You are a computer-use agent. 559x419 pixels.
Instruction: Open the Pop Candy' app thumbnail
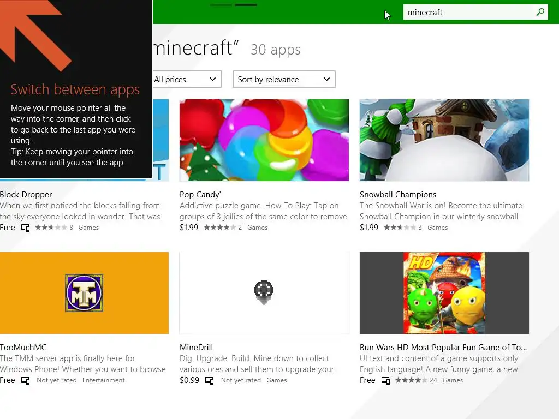point(264,140)
